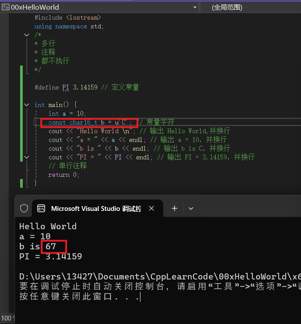Screen dimensions: 301x324
Task: Click 'const char16_t b' declaration
Action: pos(90,122)
